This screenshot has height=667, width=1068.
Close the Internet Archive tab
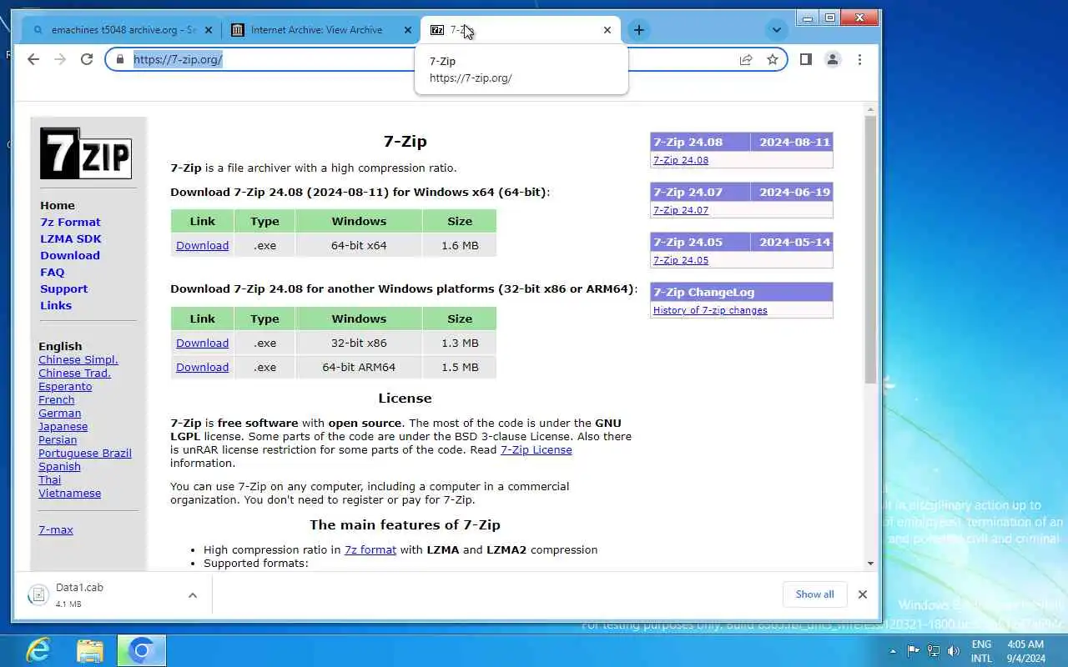(408, 30)
